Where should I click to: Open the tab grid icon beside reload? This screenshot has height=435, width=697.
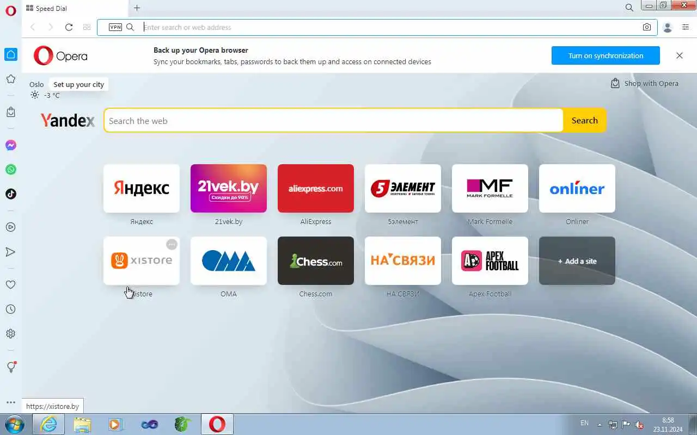point(87,27)
